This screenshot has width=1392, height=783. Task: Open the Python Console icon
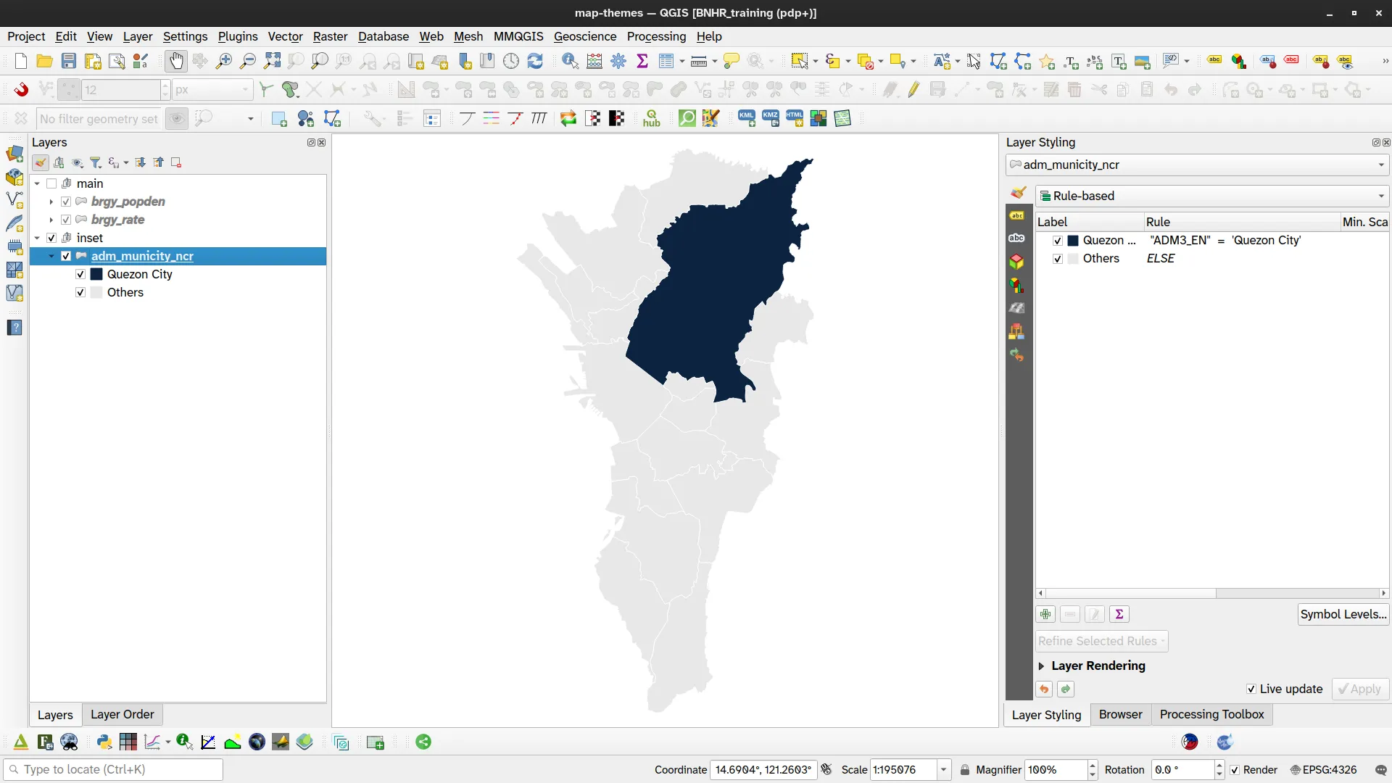tap(104, 742)
